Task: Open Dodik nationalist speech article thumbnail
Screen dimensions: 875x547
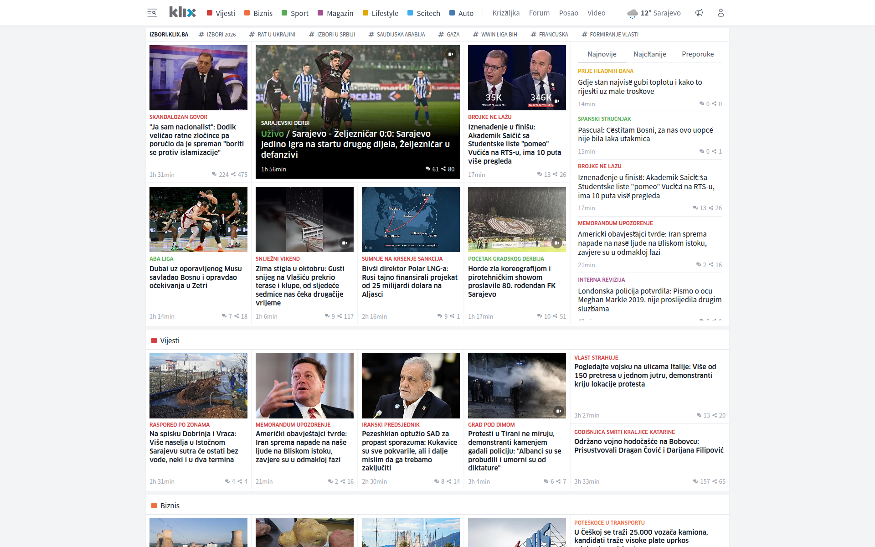Action: 198,77
